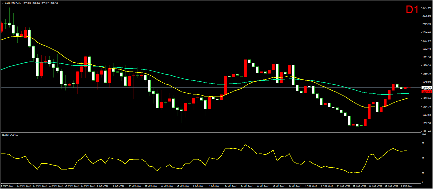Select the red 1934.63 price level tag

point(427,92)
